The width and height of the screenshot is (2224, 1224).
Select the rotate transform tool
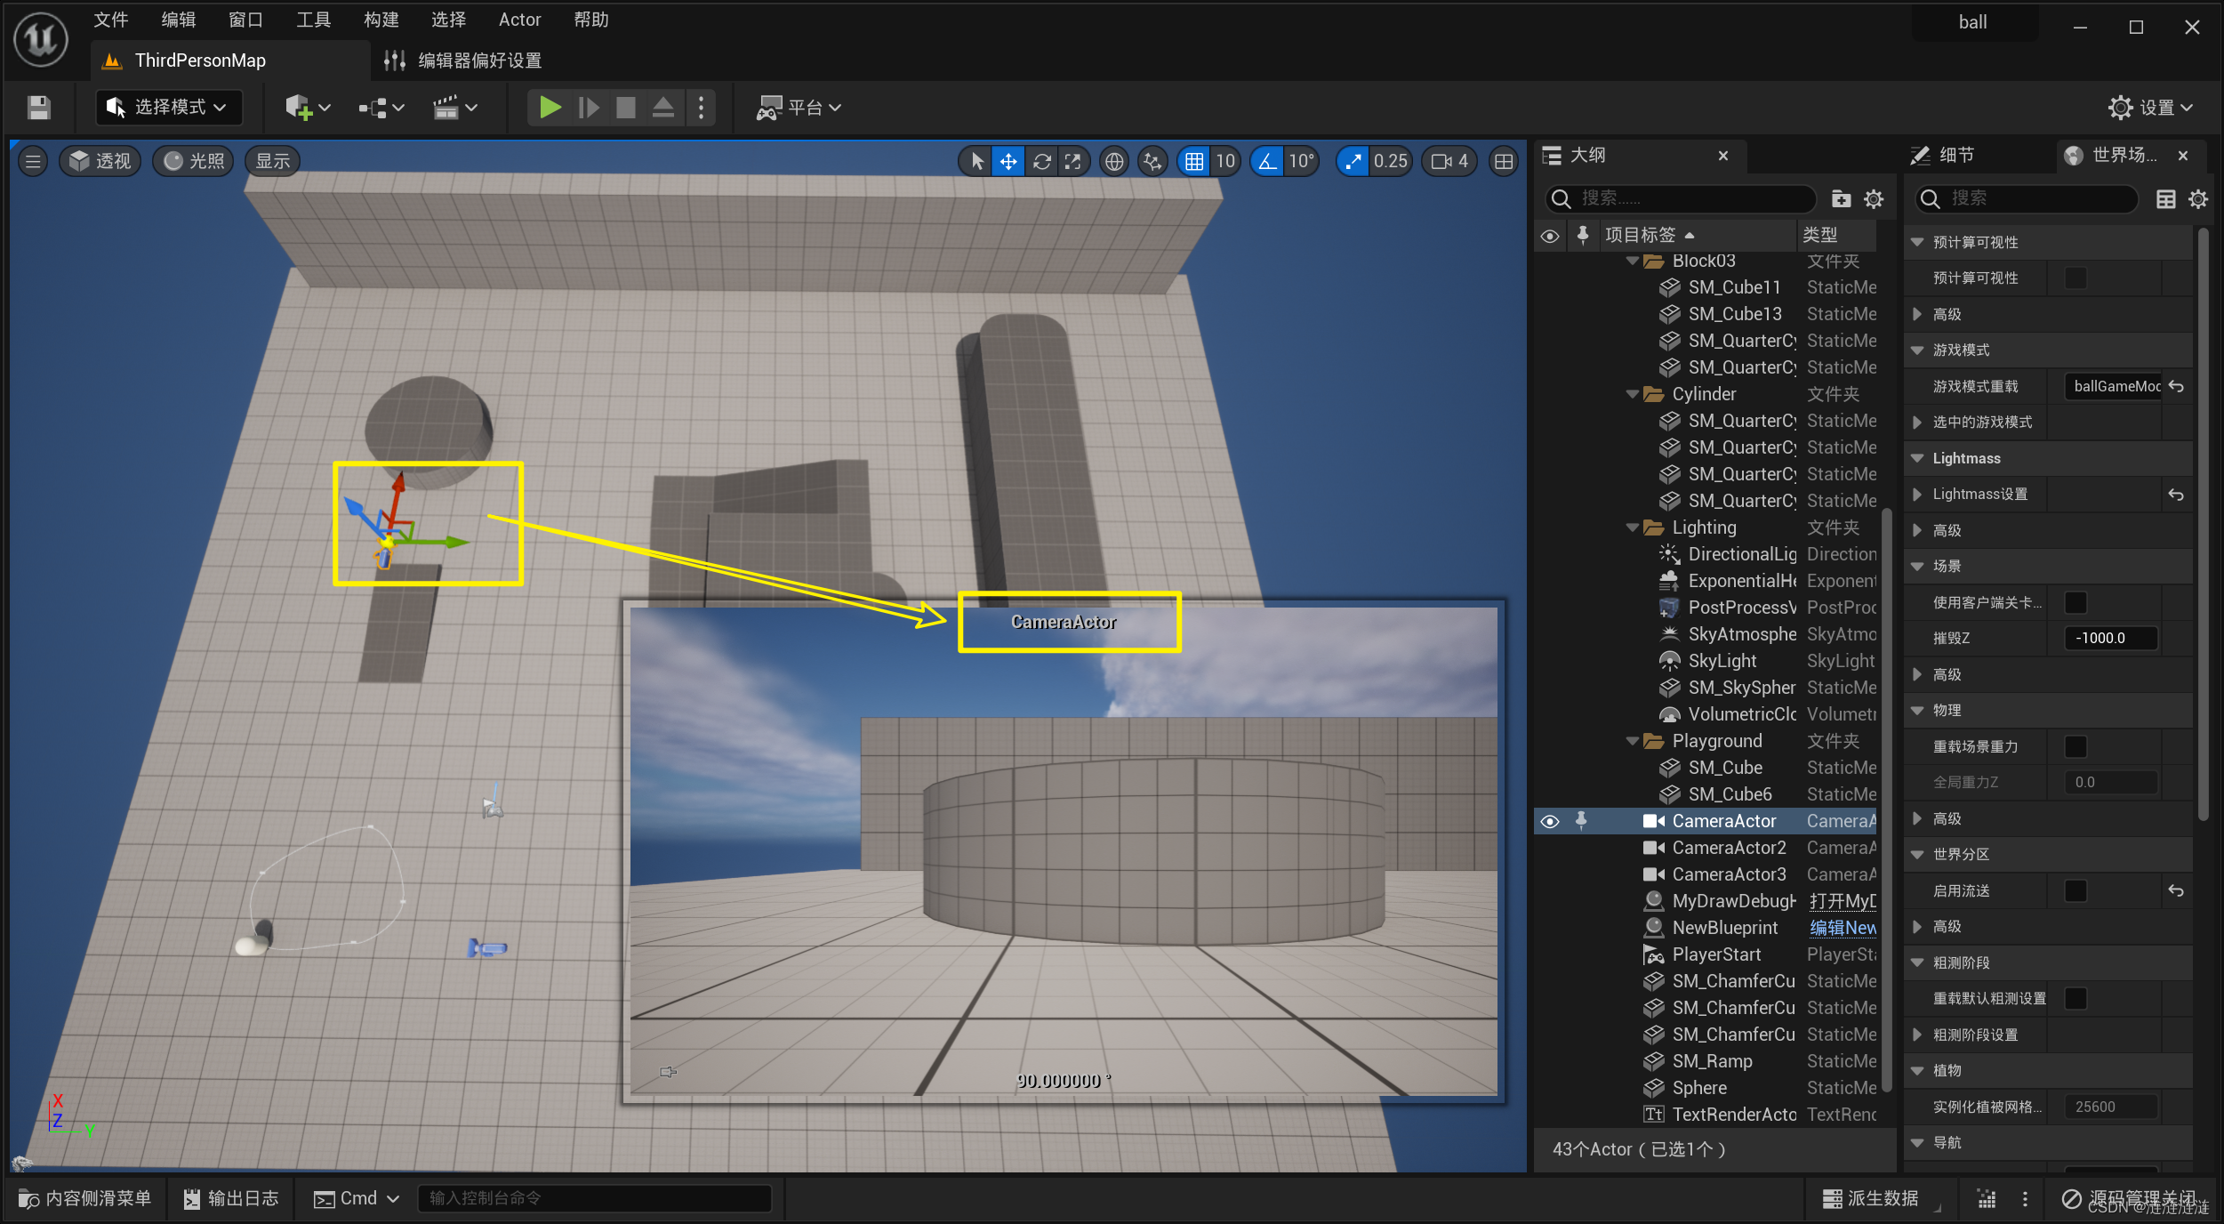1041,161
